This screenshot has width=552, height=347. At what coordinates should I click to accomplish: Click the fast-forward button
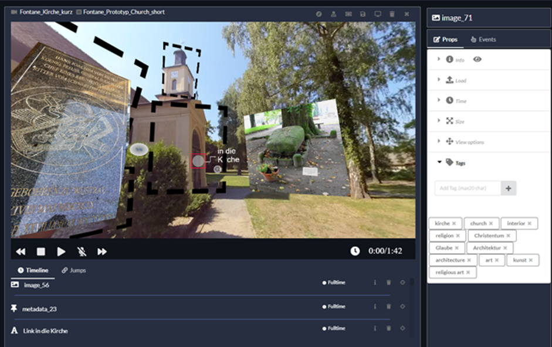tap(101, 251)
